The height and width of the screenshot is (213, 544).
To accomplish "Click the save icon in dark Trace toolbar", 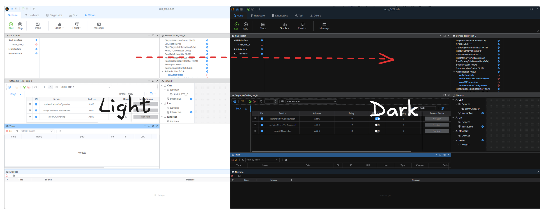I will (286, 160).
